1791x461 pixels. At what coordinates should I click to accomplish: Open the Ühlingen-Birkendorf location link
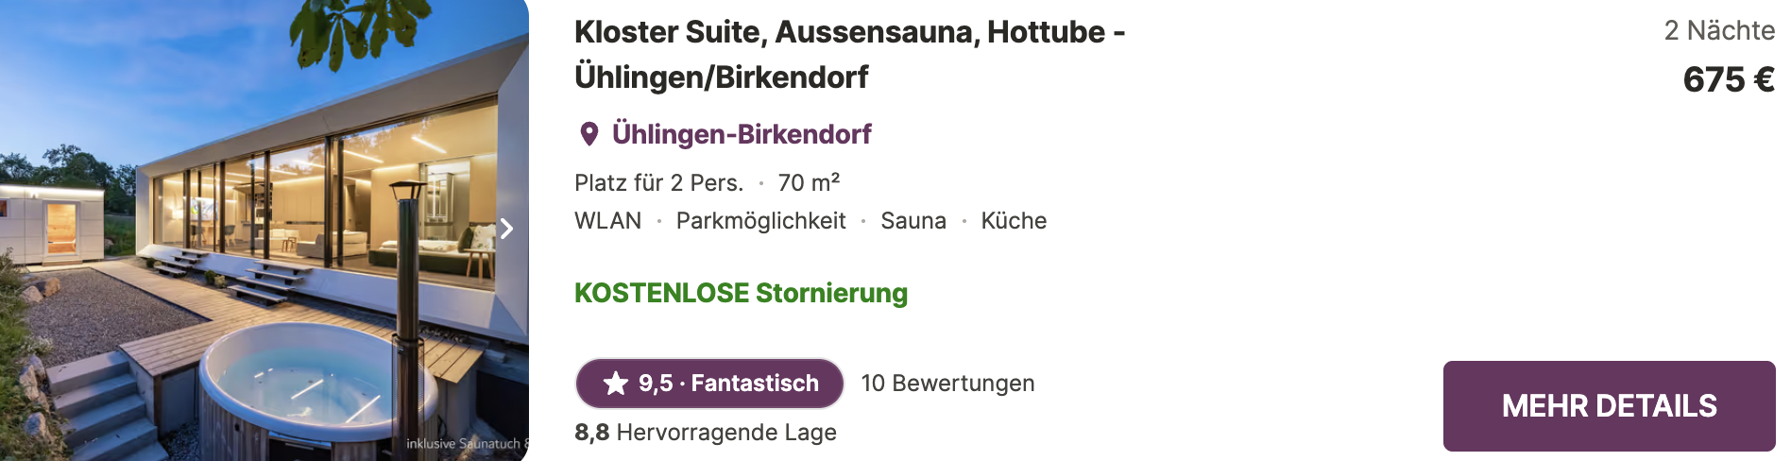[x=742, y=134]
